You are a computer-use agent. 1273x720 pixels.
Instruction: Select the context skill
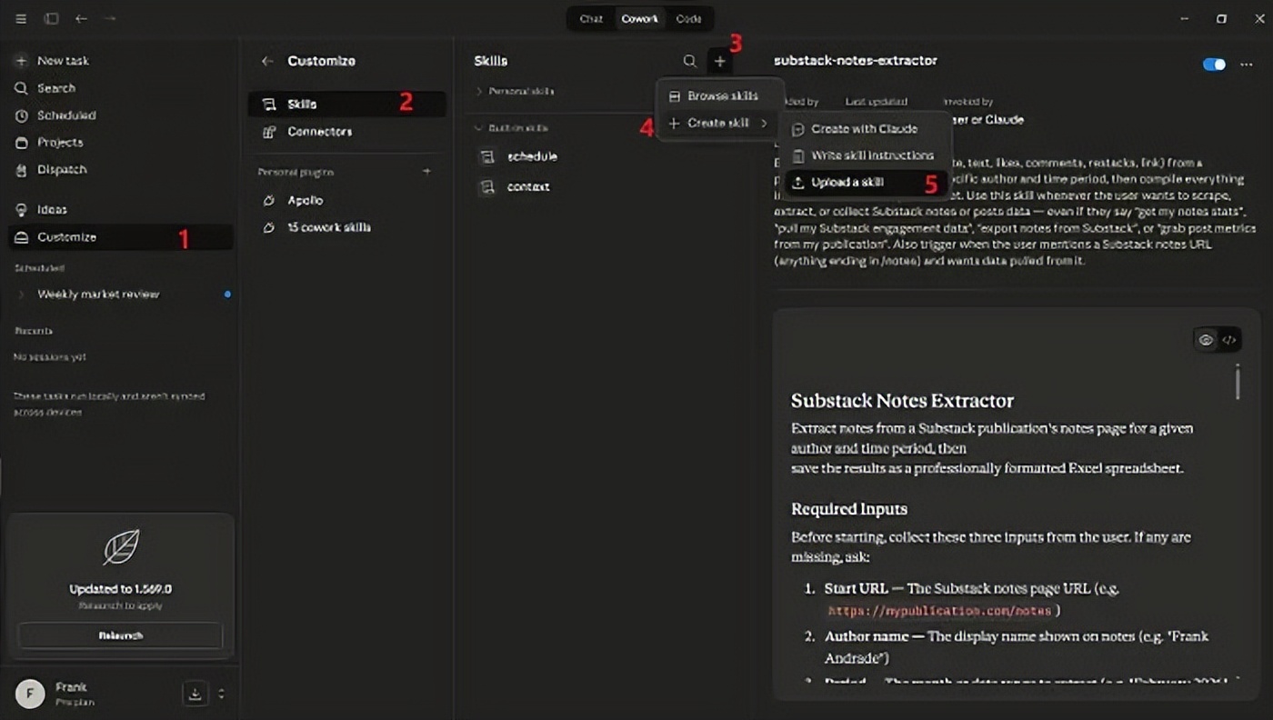[x=528, y=187]
